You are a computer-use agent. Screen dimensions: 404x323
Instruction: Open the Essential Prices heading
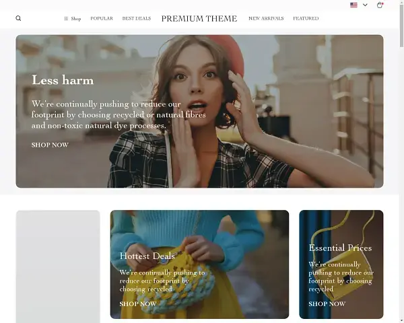point(340,248)
